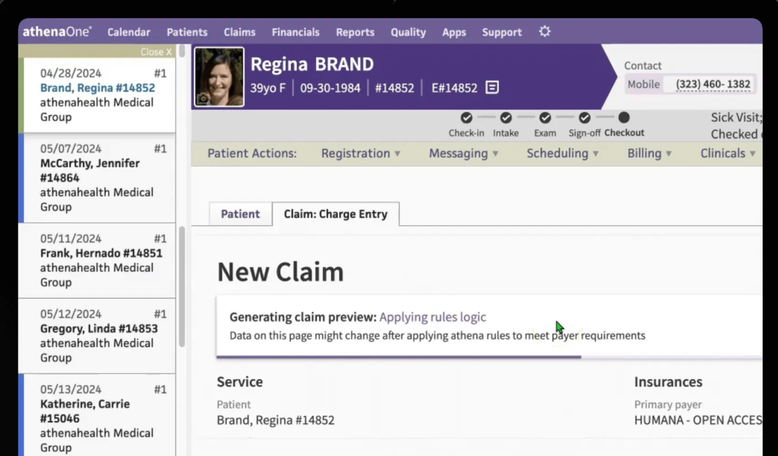Viewport: 778px width, 456px height.
Task: Click the 05/13/2024 date in sidebar
Action: point(71,389)
